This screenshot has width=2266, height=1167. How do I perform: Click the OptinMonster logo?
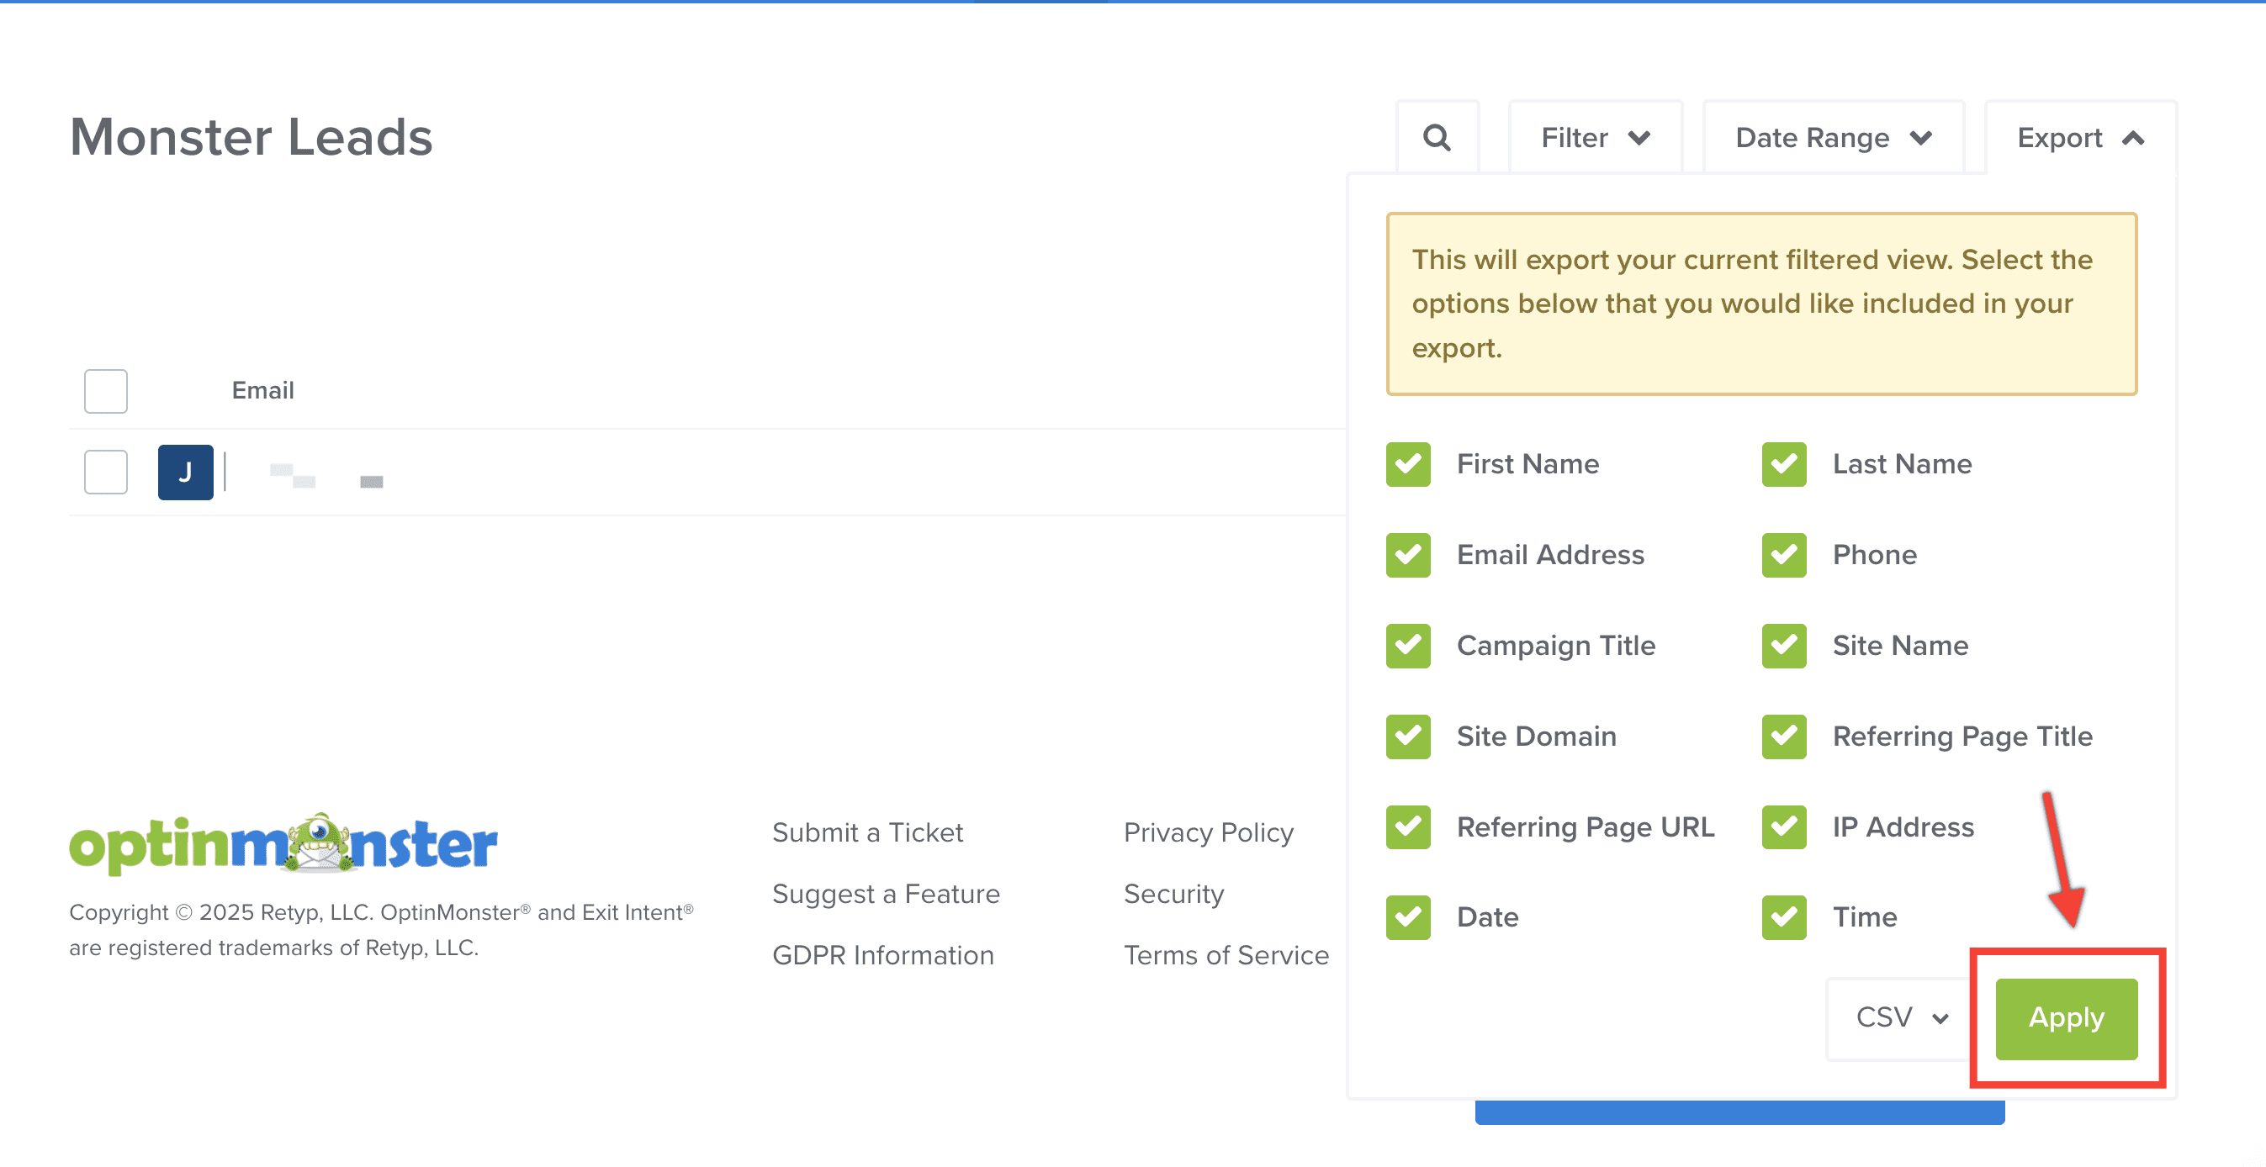(x=283, y=843)
